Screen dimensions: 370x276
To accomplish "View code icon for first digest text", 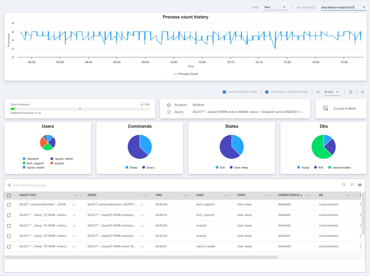I will click(74, 204).
